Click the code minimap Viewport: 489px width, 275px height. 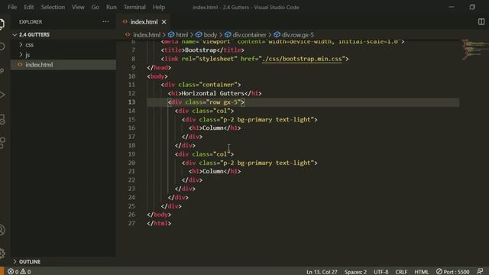click(x=474, y=50)
